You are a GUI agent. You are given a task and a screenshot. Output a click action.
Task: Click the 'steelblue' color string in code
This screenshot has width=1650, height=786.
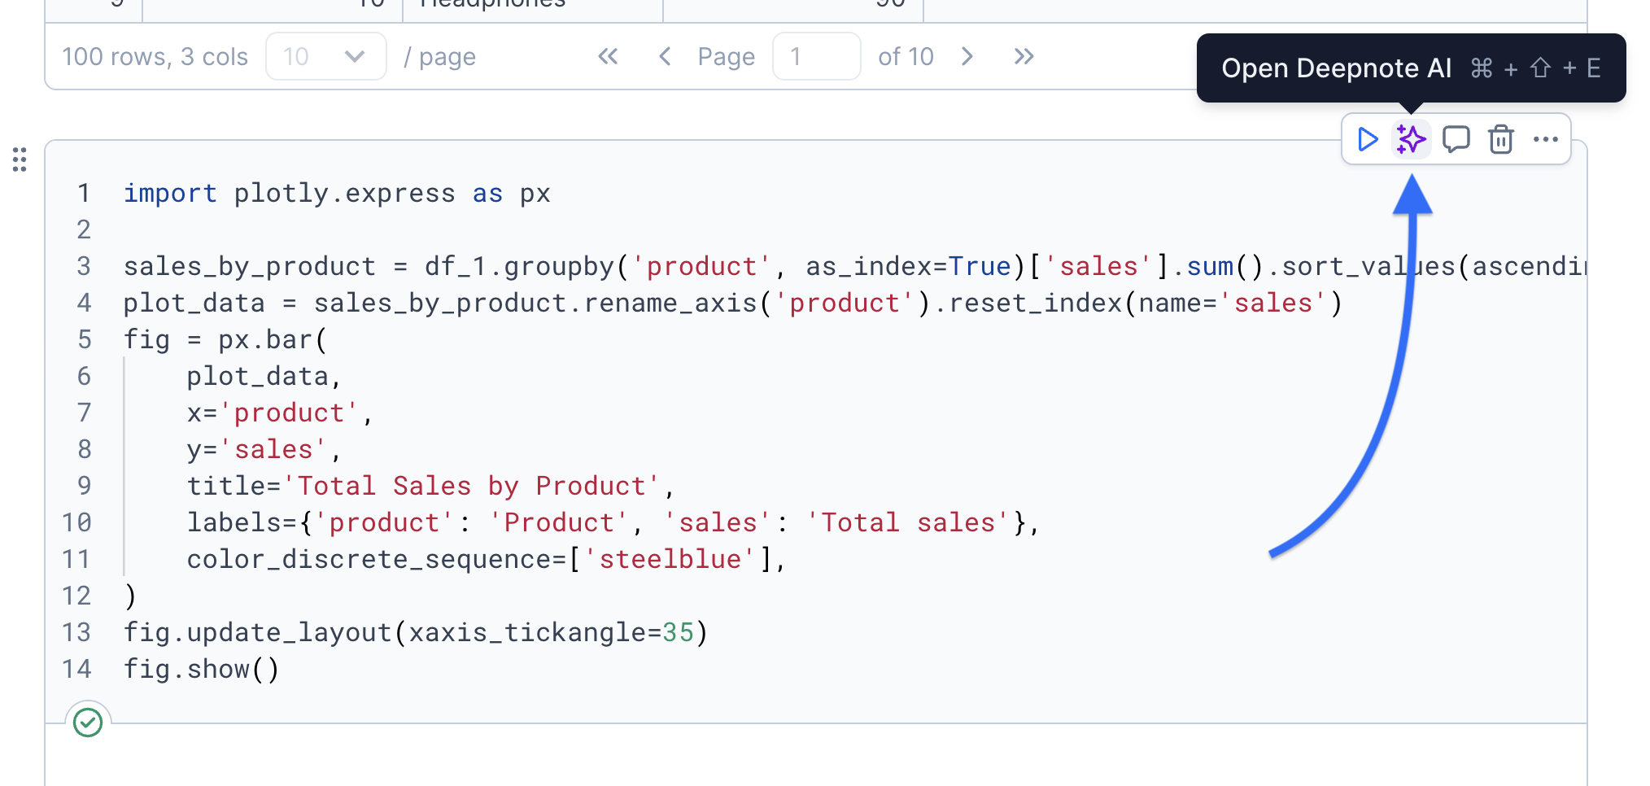(670, 559)
